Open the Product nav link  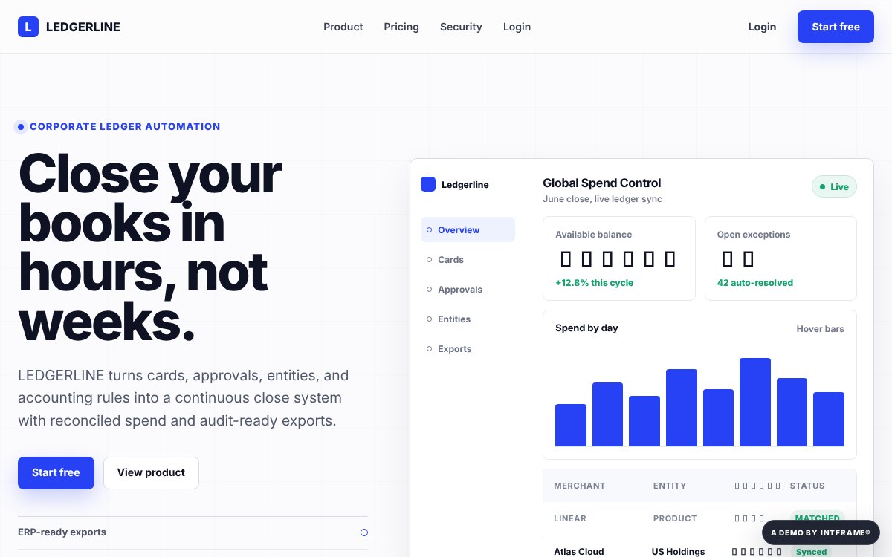tap(343, 27)
